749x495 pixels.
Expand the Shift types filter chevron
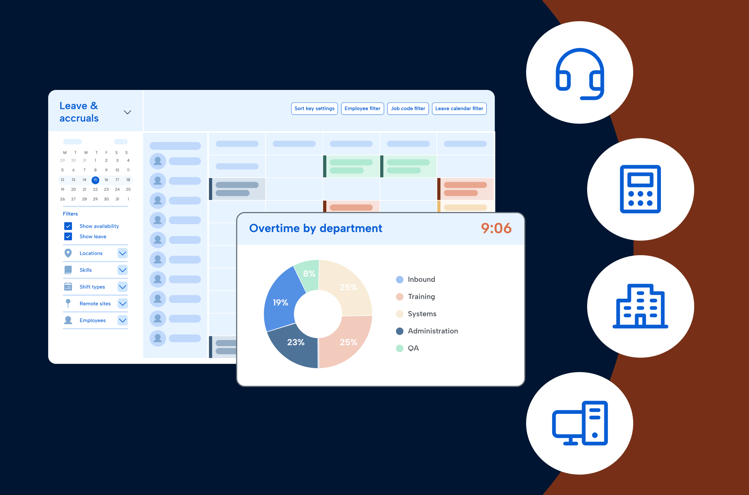click(123, 287)
